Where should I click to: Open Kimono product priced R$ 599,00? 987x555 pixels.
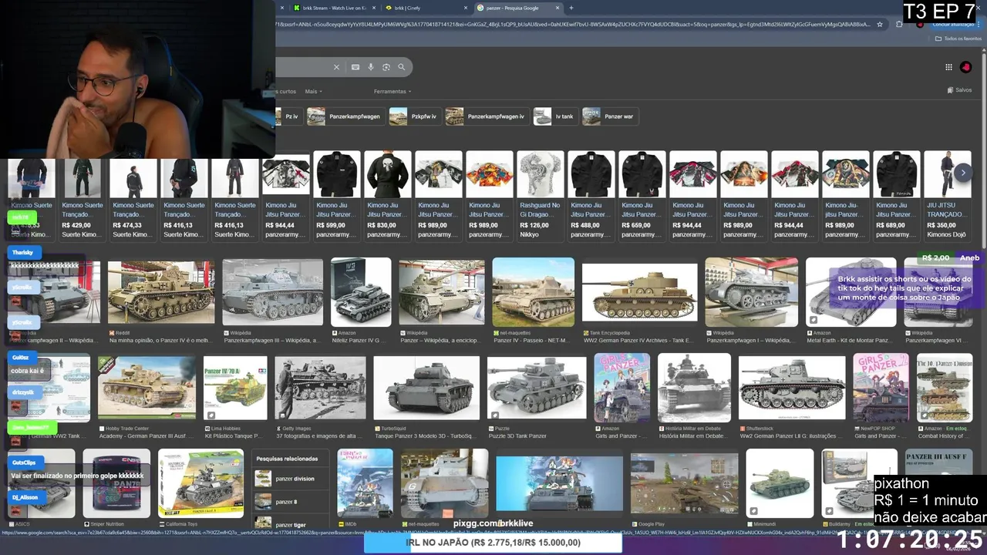pos(336,196)
